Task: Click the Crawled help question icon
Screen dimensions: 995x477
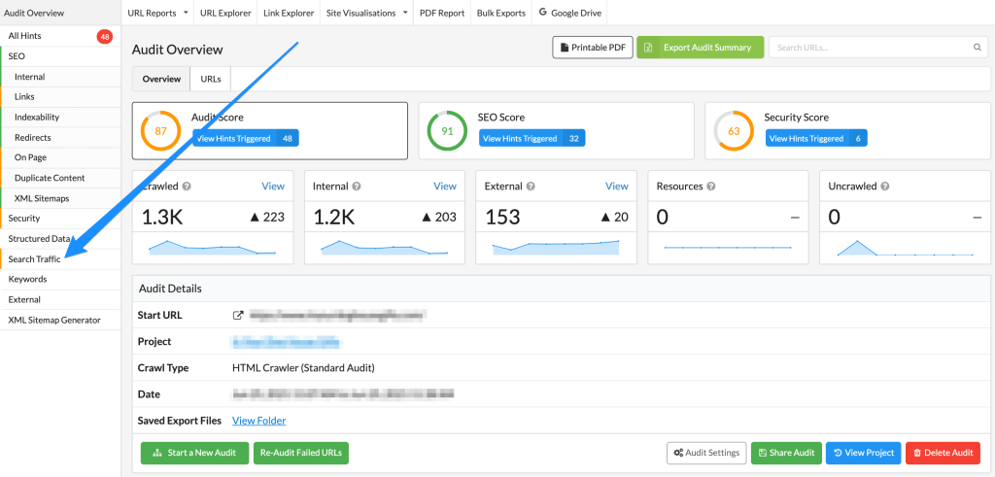Action: [188, 187]
